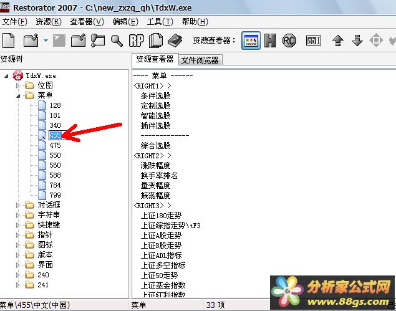Expand the 版本 folder
The width and height of the screenshot is (396, 311).
pos(17,255)
